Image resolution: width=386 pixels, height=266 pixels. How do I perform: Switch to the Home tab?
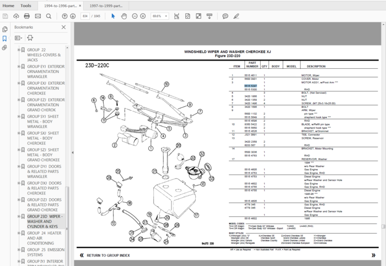[x=8, y=6]
